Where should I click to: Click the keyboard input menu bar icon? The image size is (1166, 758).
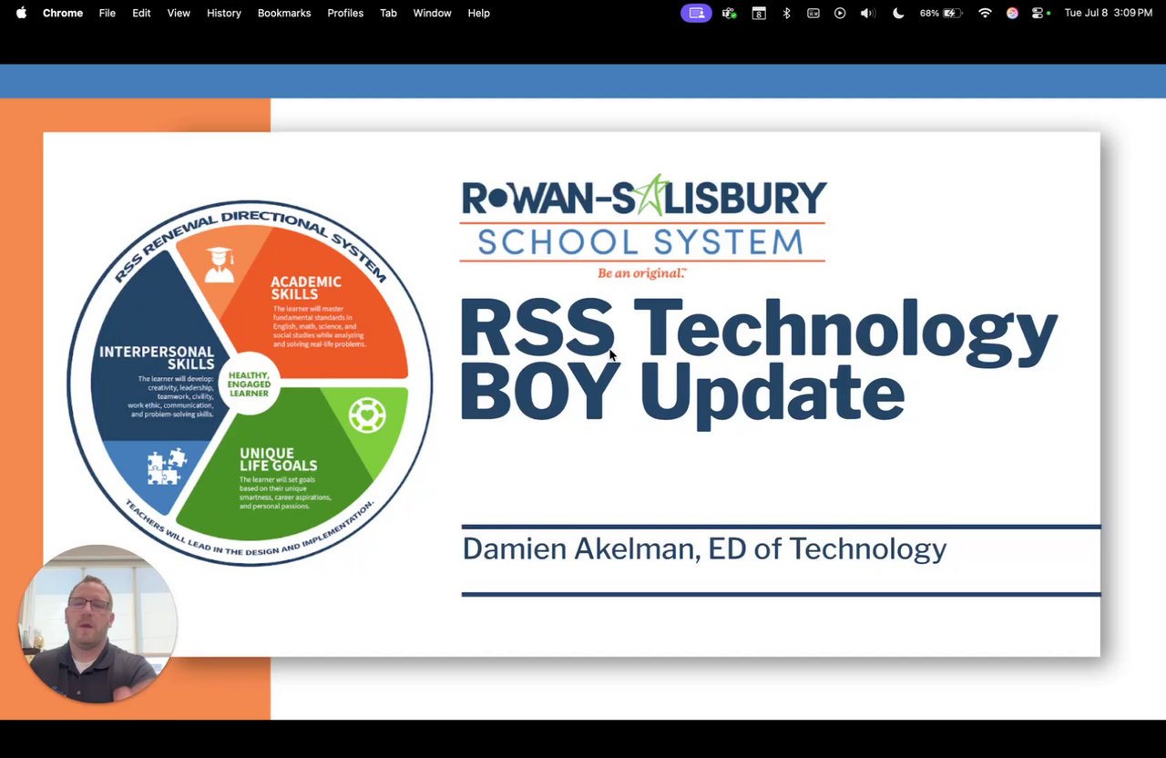pos(813,13)
